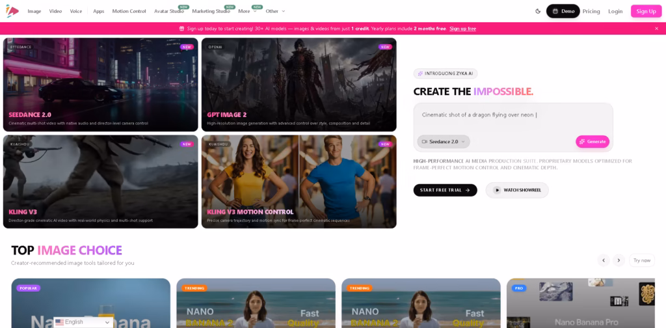The image size is (666, 328).
Task: Open Marketing Studio
Action: click(x=211, y=11)
